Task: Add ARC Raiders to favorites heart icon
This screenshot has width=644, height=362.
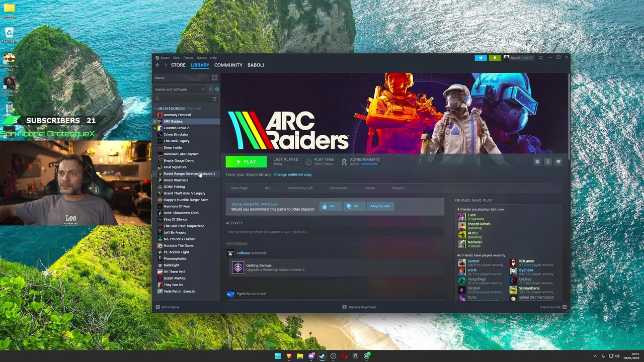Action: (x=558, y=162)
